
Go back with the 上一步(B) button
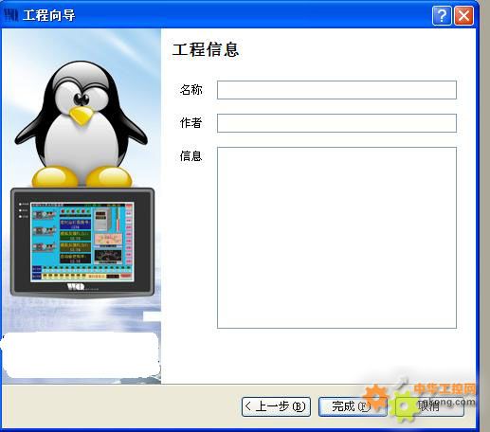coord(276,406)
